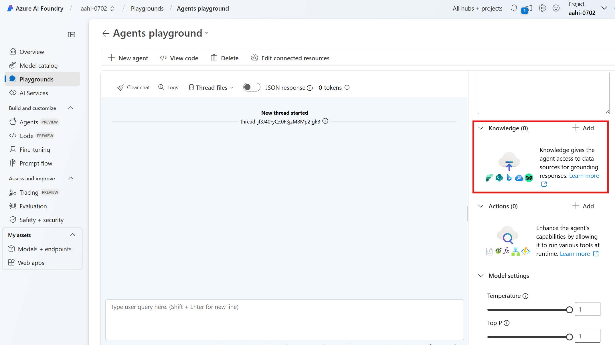Click the Agents sparkle icon in sidebar
615x345 pixels.
[13, 122]
